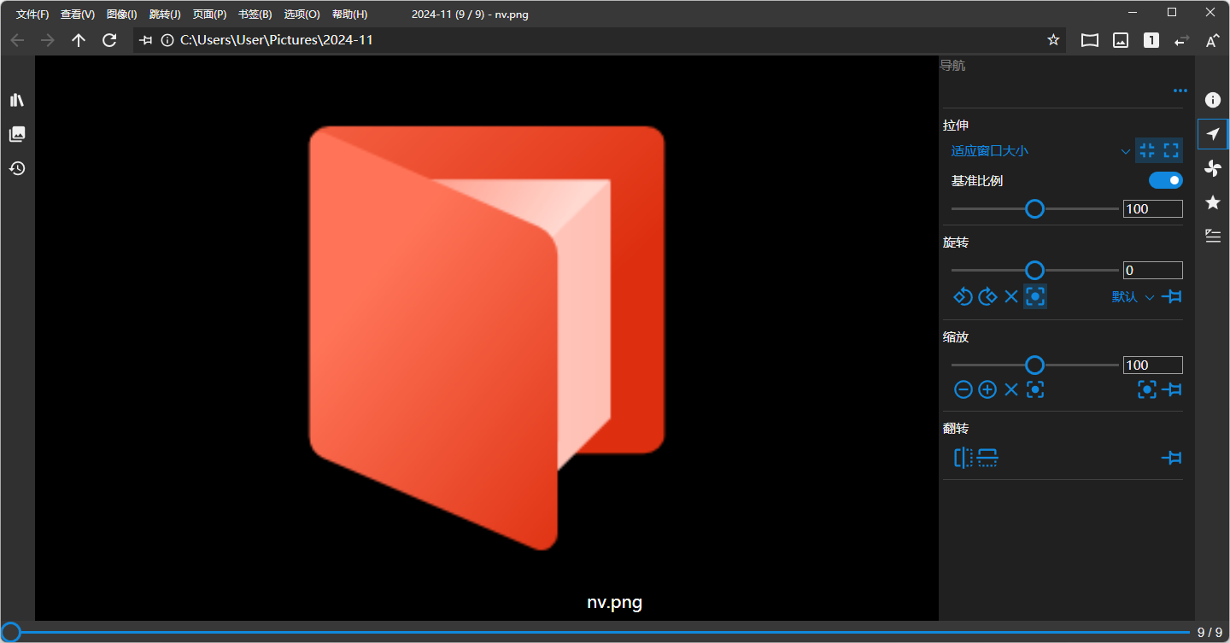
Task: Open the 查看(V) menu
Action: (x=78, y=15)
